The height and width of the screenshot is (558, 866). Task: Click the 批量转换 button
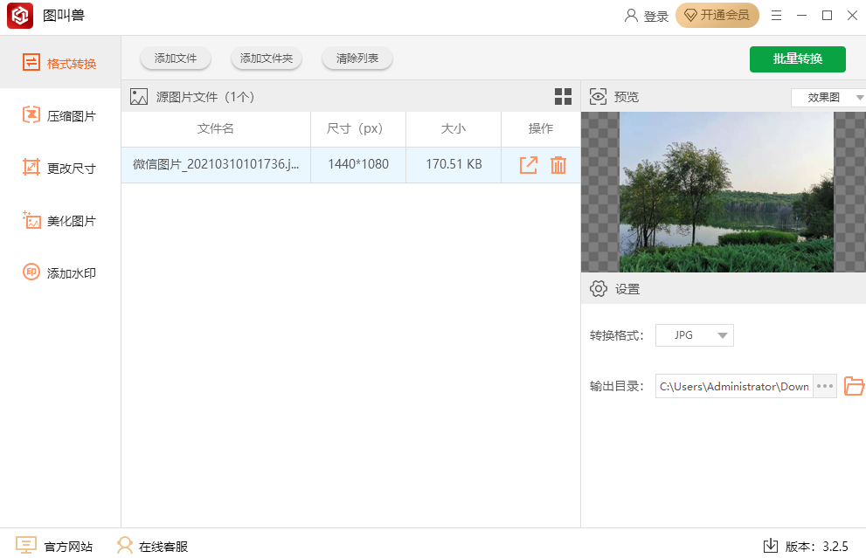tap(797, 59)
